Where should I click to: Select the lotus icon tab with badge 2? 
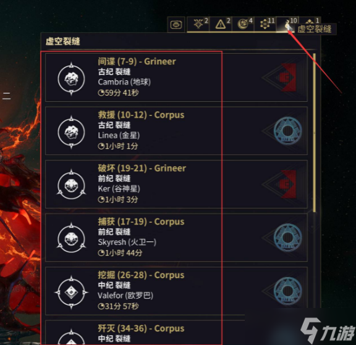click(198, 24)
